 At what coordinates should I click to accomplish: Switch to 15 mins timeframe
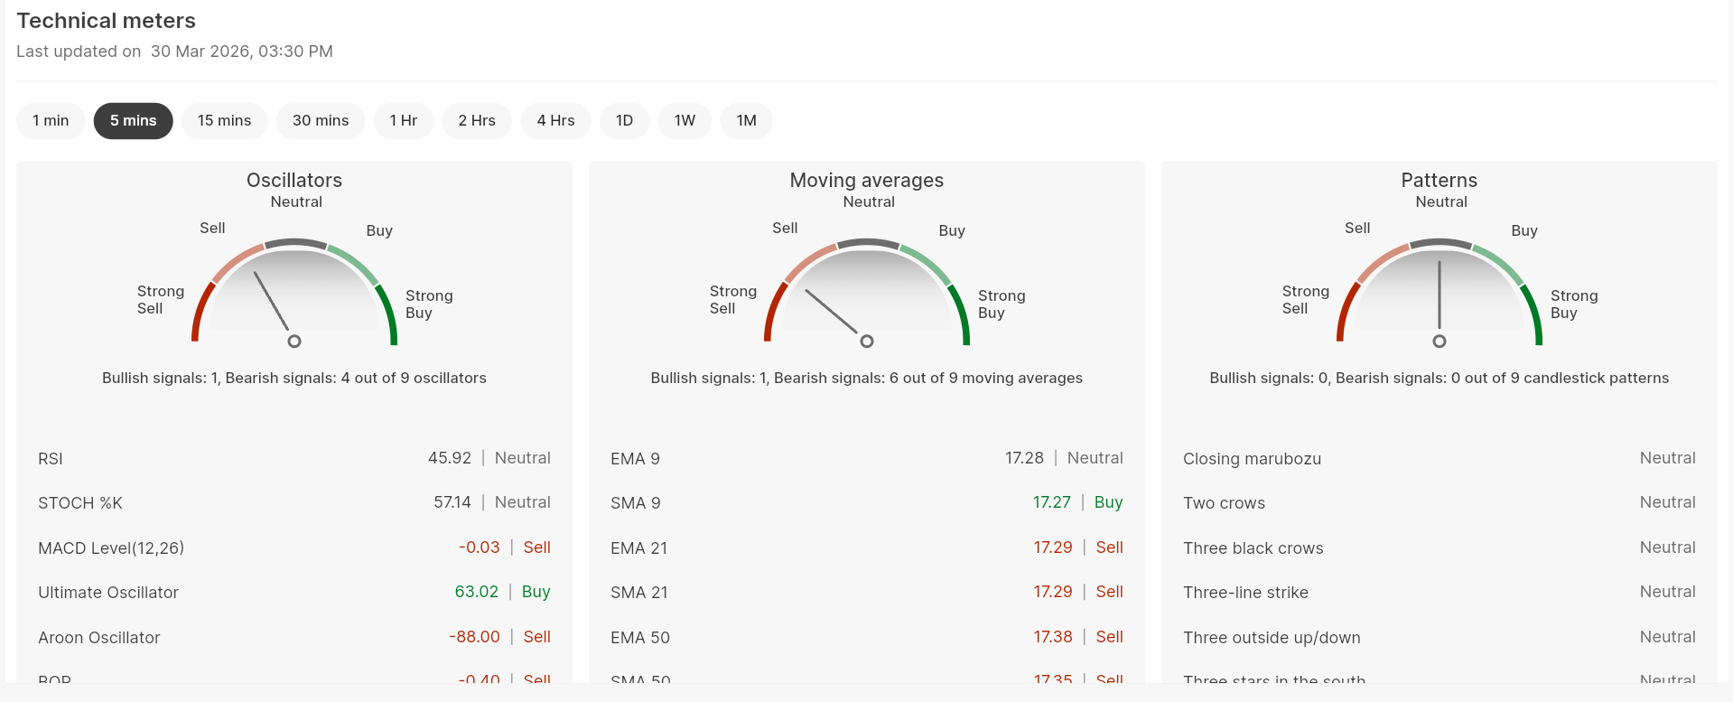[224, 120]
